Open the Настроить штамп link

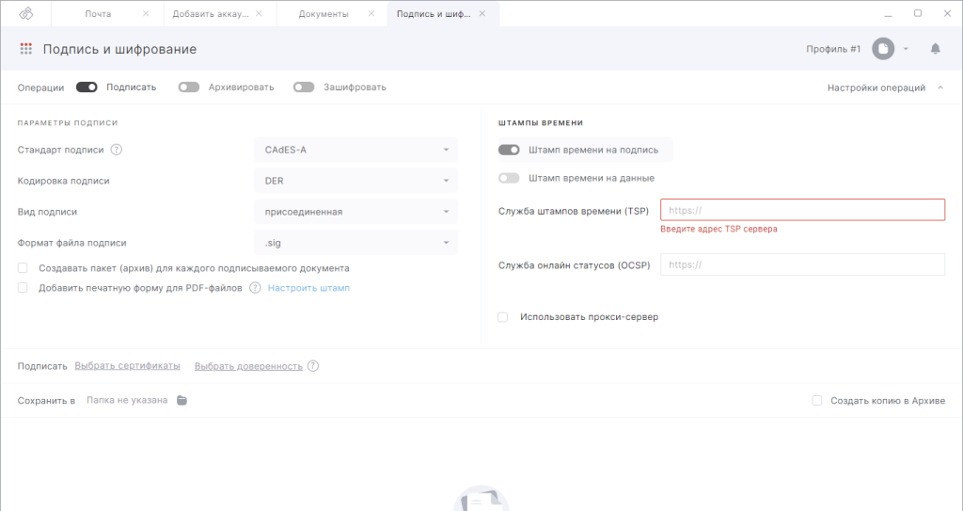point(308,288)
